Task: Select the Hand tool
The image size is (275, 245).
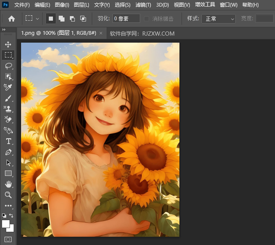Action: click(x=8, y=184)
